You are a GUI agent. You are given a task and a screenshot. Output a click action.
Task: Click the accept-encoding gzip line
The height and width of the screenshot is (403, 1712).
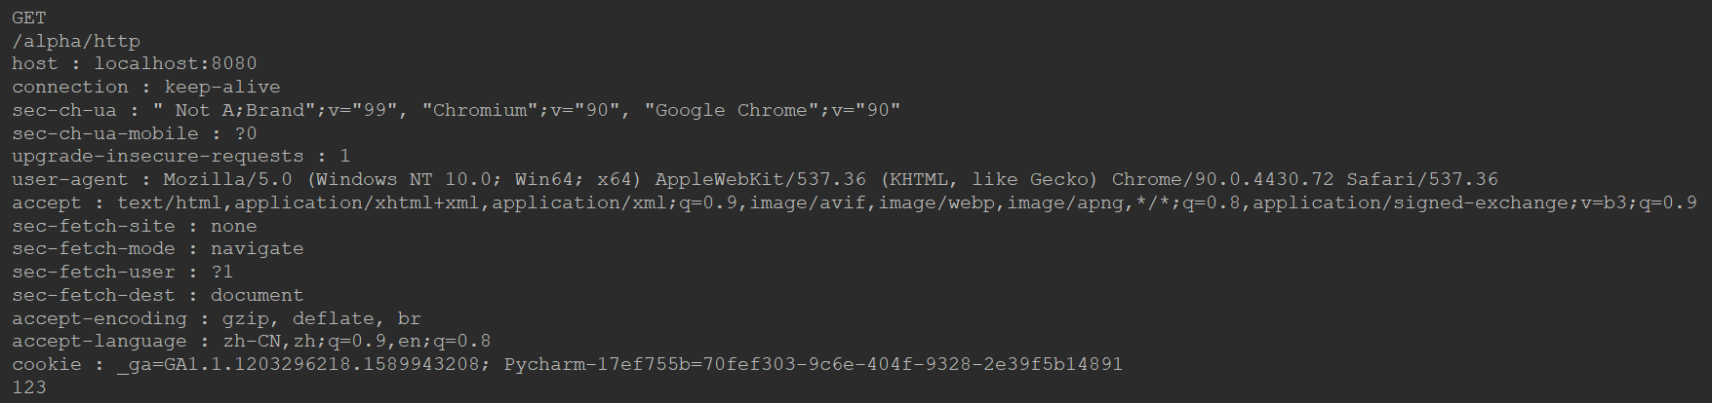pos(217,318)
